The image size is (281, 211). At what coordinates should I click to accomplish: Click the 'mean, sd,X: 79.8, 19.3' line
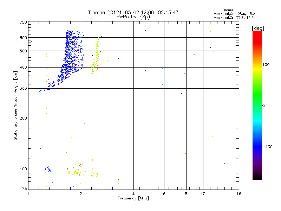234,18
